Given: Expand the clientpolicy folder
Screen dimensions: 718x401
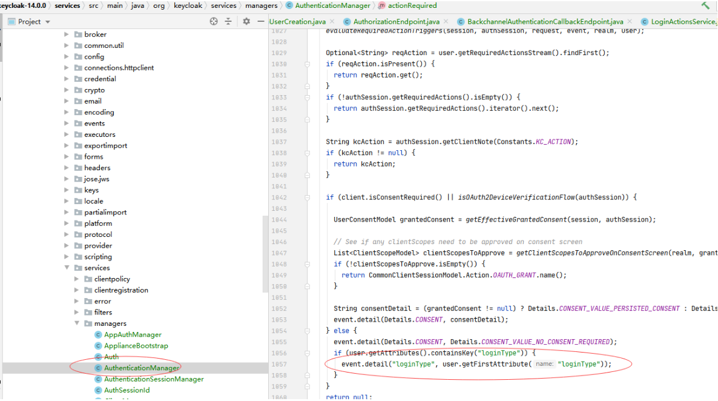Looking at the screenshot, I should pyautogui.click(x=76, y=279).
